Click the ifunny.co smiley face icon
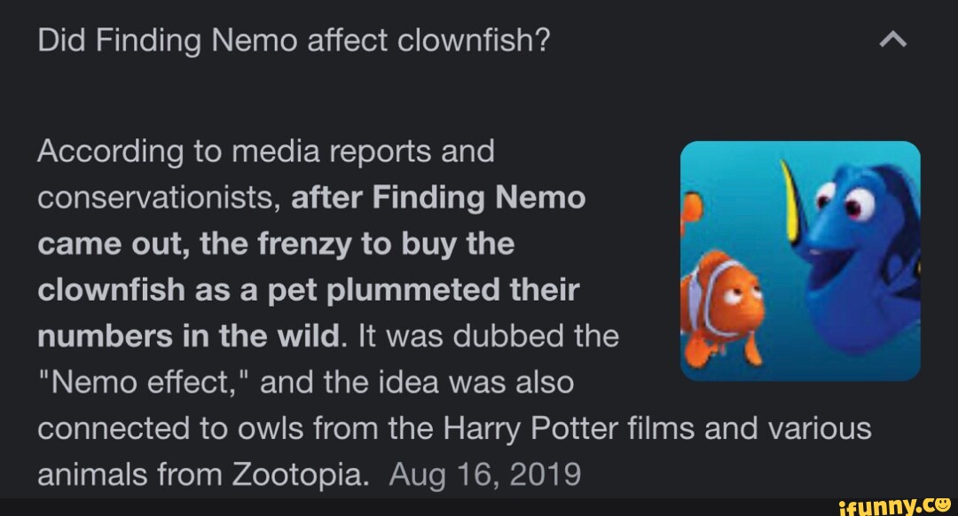The width and height of the screenshot is (958, 516). pos(946,504)
